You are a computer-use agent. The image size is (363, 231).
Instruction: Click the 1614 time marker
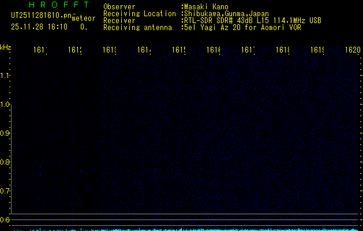click(x=144, y=50)
